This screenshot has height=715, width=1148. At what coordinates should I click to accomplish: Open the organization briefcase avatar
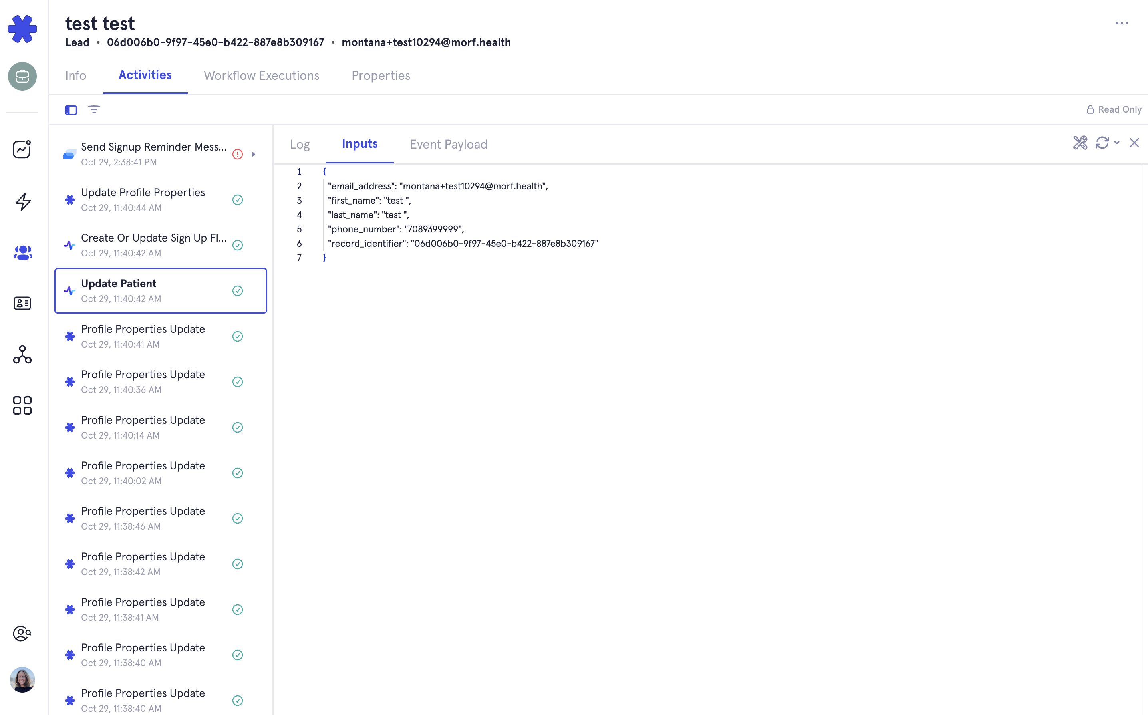click(x=22, y=76)
